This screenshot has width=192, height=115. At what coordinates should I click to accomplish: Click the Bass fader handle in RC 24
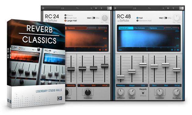pos(82,68)
